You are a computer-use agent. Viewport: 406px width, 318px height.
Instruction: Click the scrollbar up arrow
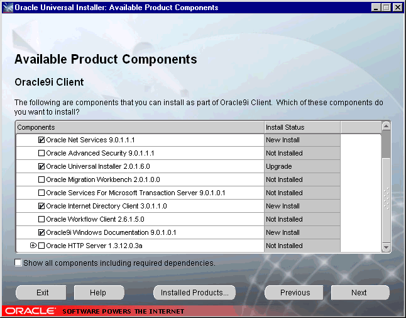tap(386, 127)
